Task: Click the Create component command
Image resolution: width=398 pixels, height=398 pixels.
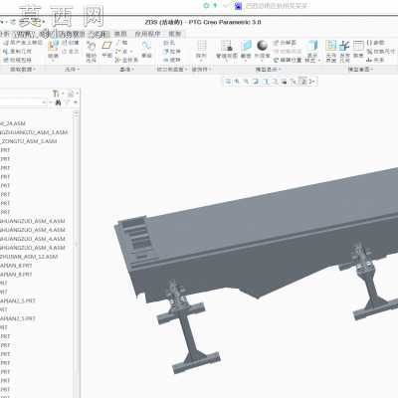Action: (71, 43)
